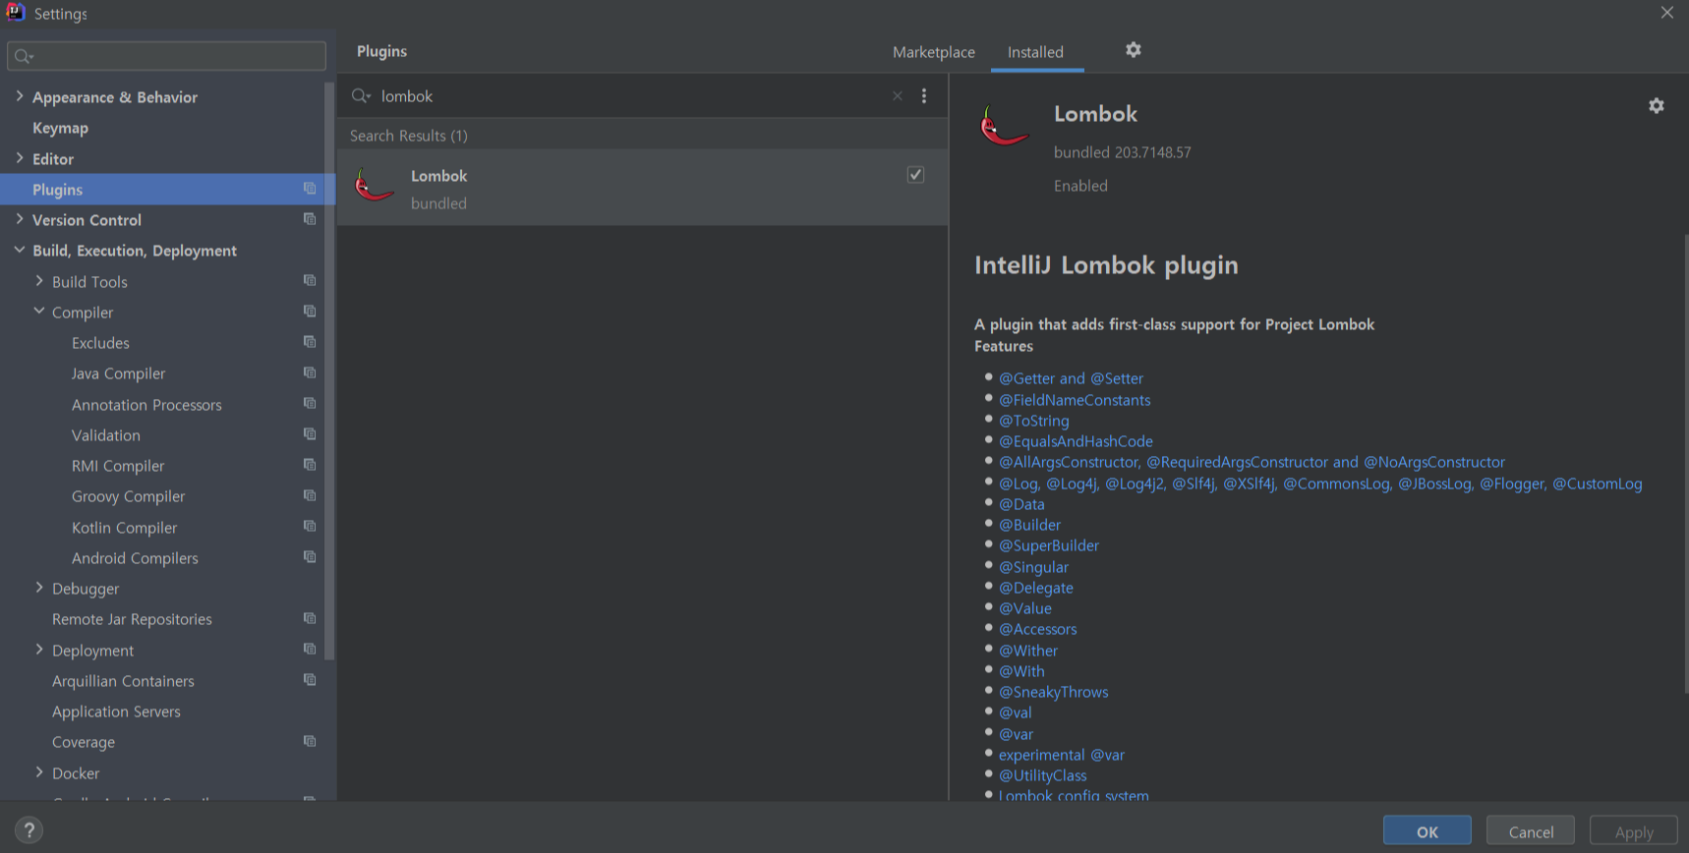
Task: Click project-level icon next to Version Control
Action: (x=310, y=219)
